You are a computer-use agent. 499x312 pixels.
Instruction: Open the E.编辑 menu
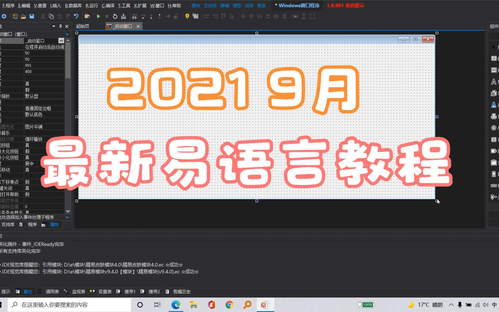[x=24, y=5]
